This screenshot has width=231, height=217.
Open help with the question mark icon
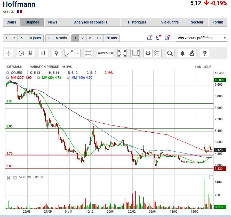205,53
